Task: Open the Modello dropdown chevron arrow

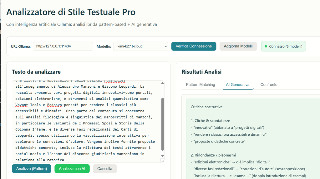Action: 165,46
